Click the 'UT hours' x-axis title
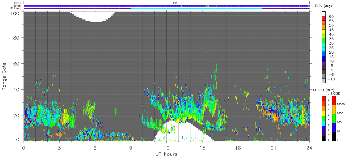Viewport: 348px width, 160px height. pyautogui.click(x=166, y=154)
